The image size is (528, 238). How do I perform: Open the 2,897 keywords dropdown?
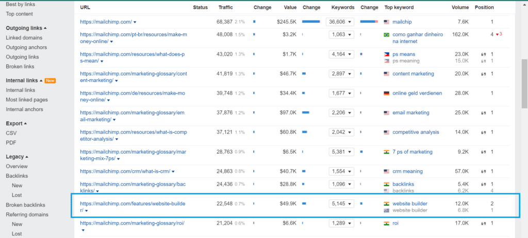pos(341,74)
